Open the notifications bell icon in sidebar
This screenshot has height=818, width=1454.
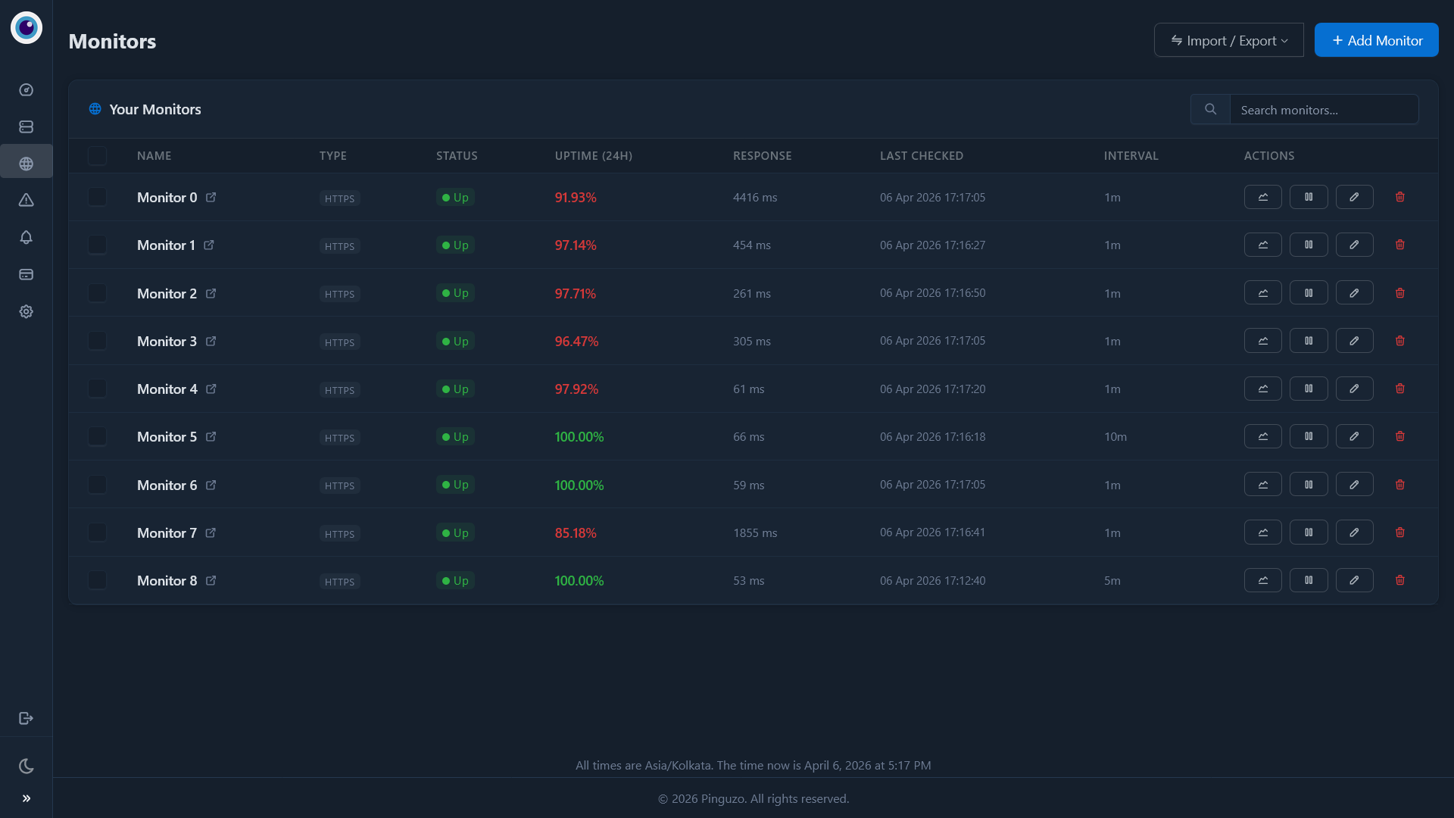[x=27, y=237]
